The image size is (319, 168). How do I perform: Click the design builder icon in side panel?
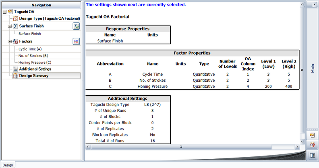pyautogui.click(x=312, y=144)
